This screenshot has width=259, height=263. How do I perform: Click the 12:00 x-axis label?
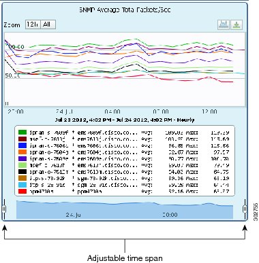[x=209, y=111]
